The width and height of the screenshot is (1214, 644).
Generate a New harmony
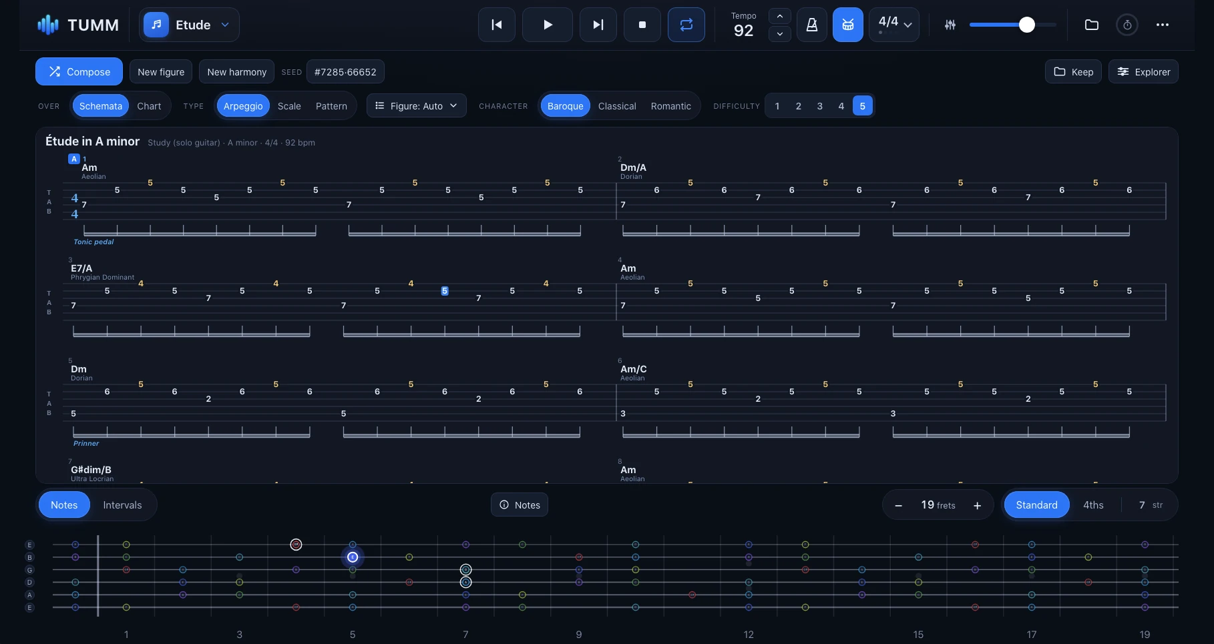(236, 71)
